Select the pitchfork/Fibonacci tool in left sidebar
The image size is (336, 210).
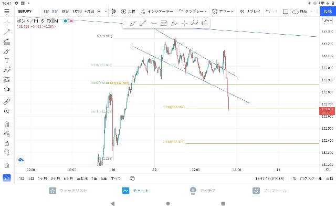(x=7, y=42)
